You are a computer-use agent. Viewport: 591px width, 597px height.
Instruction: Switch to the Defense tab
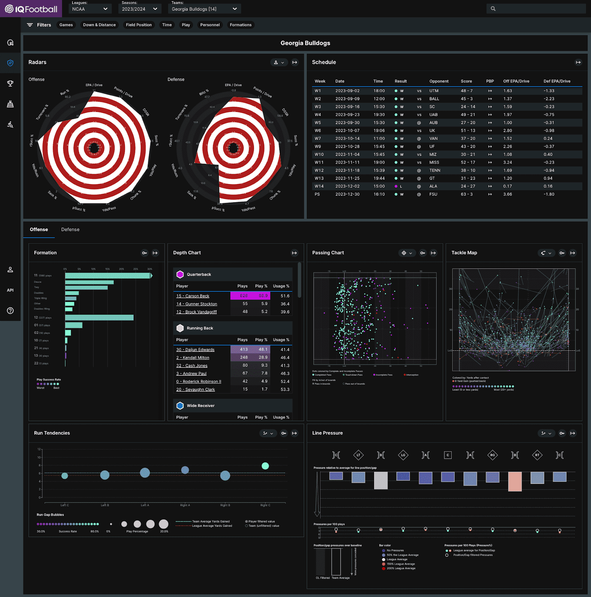(x=70, y=229)
